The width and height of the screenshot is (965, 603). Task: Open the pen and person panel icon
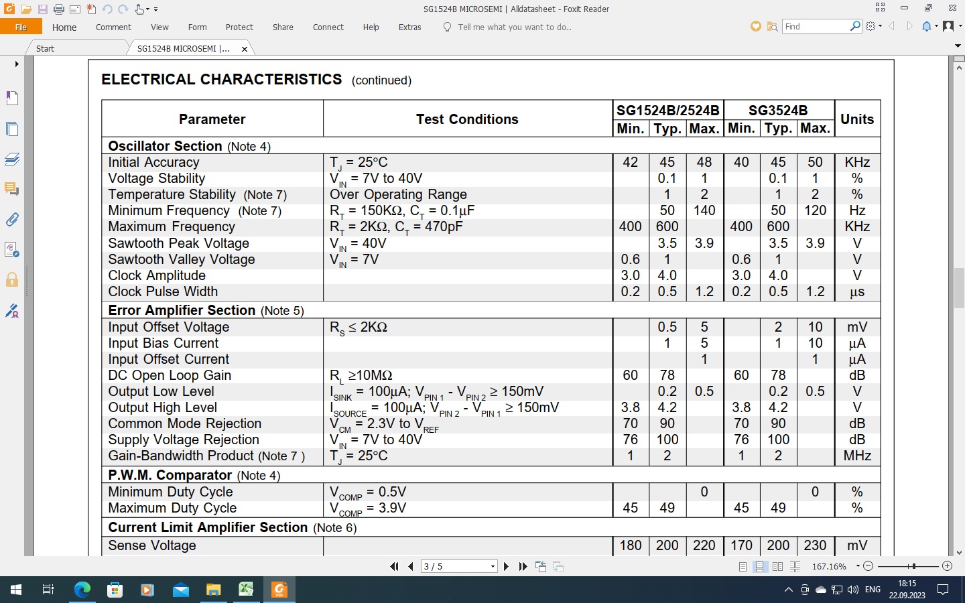[x=12, y=311]
